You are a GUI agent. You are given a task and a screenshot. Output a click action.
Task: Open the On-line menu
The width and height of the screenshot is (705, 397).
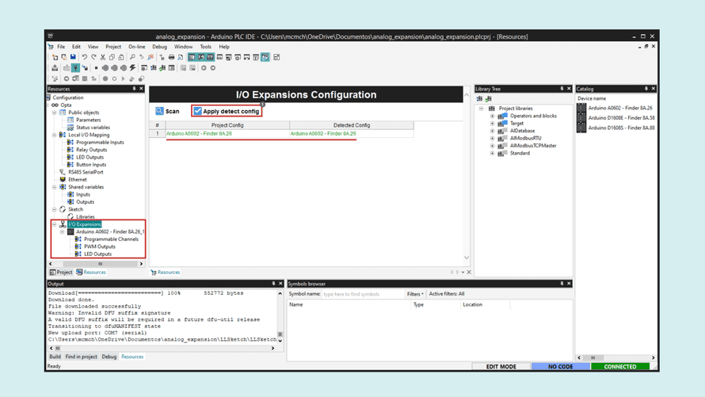(136, 47)
